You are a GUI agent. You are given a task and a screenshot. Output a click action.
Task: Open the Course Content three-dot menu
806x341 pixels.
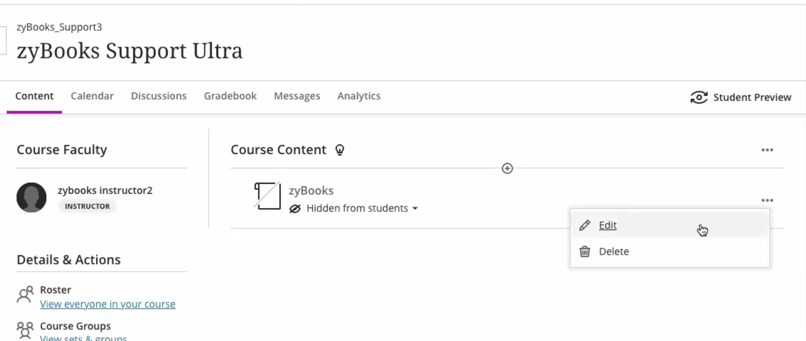click(767, 150)
